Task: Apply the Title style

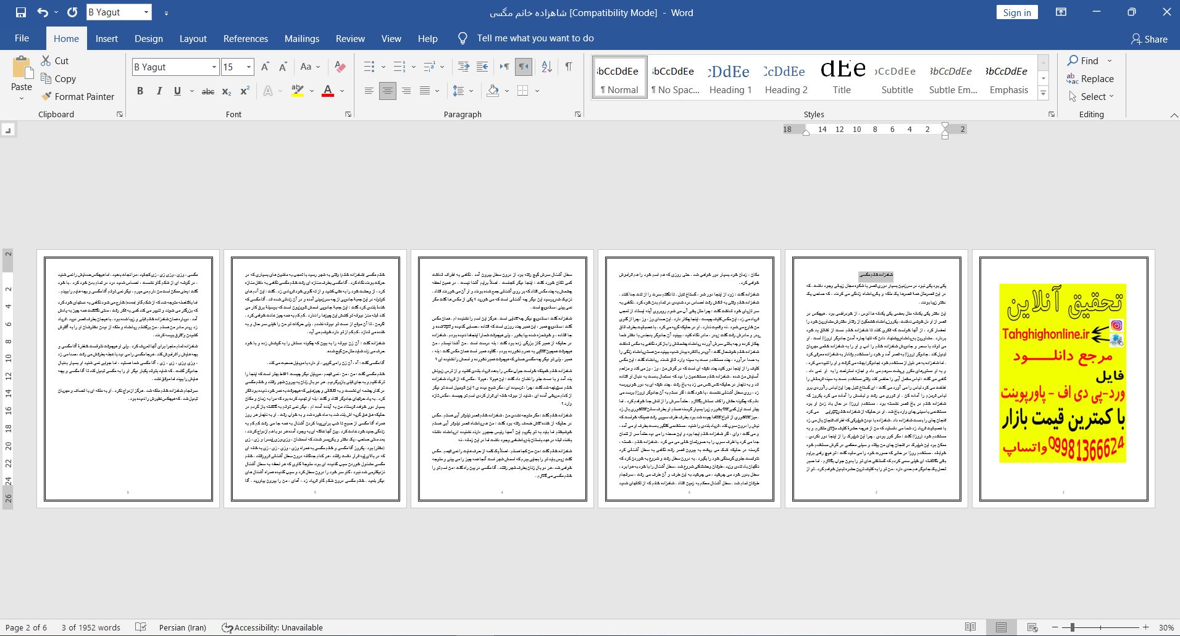Action: [x=842, y=78]
